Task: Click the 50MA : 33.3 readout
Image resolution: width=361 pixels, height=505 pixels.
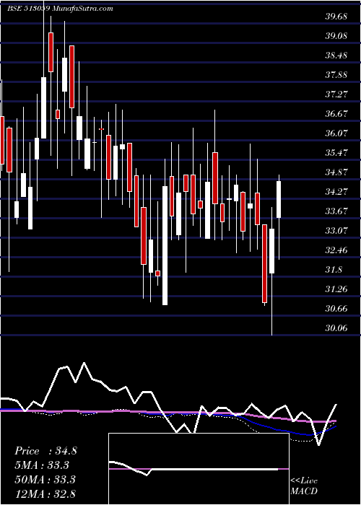Action: pyautogui.click(x=45, y=480)
